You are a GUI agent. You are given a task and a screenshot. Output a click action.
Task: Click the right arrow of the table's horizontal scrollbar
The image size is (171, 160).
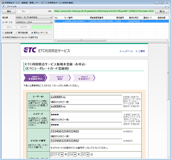(168, 40)
